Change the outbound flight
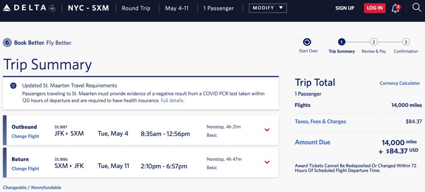425x192 pixels. 25,137
